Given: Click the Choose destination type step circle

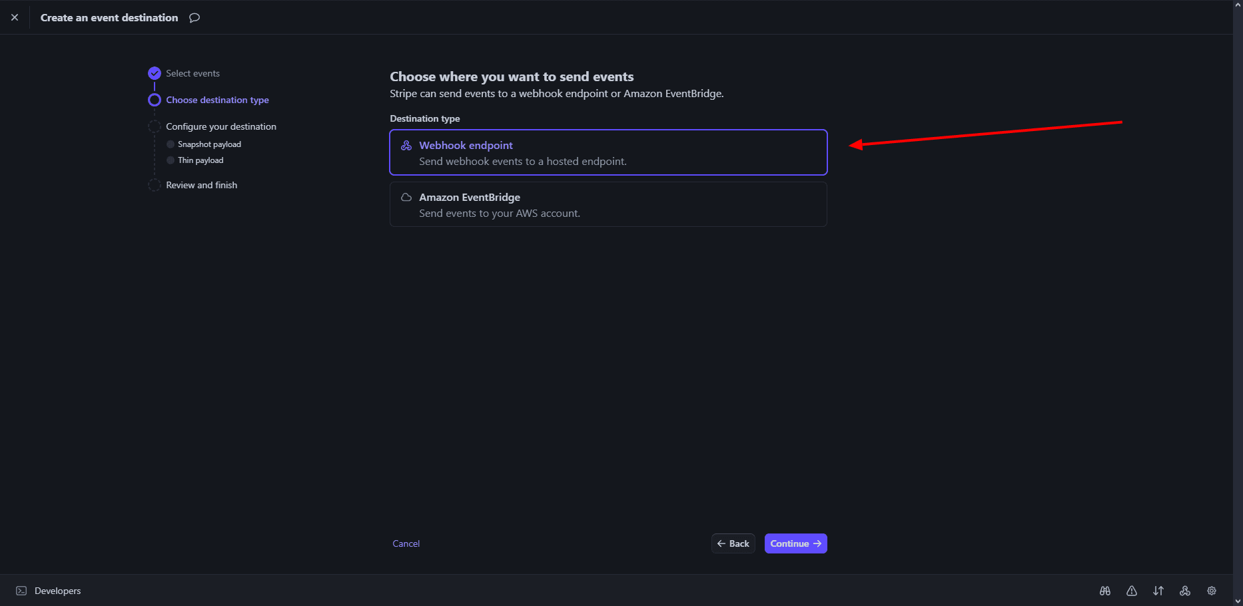Looking at the screenshot, I should tap(155, 99).
